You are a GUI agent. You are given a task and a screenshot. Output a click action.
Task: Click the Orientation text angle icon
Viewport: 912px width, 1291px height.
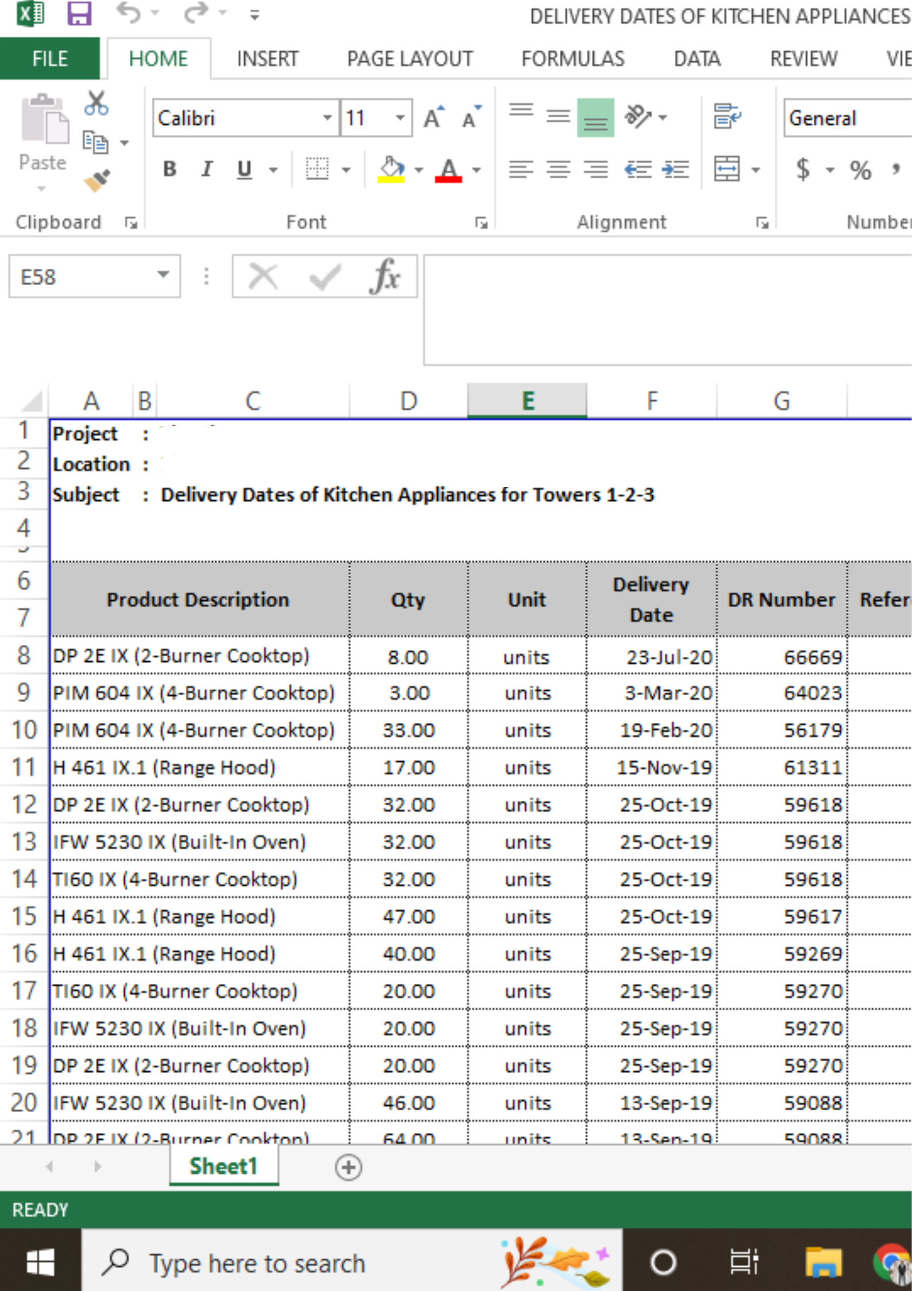pos(638,117)
